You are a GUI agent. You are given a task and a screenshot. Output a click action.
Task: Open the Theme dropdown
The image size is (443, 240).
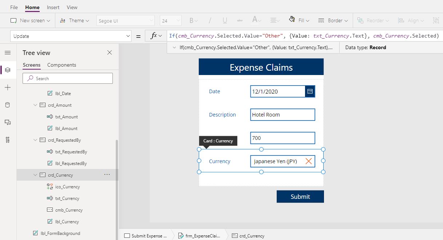75,20
